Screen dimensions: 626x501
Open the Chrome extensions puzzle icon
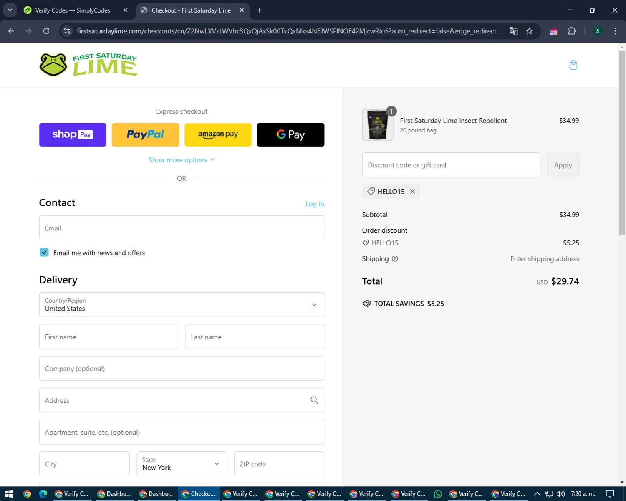click(572, 31)
